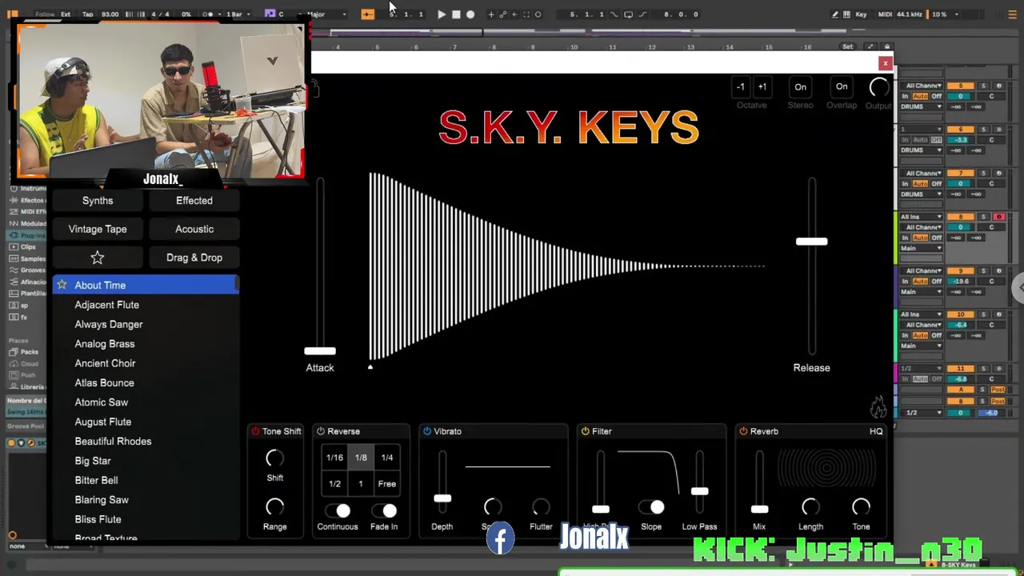This screenshot has width=1024, height=576.
Task: Click the Tap tempo button
Action: (88, 14)
